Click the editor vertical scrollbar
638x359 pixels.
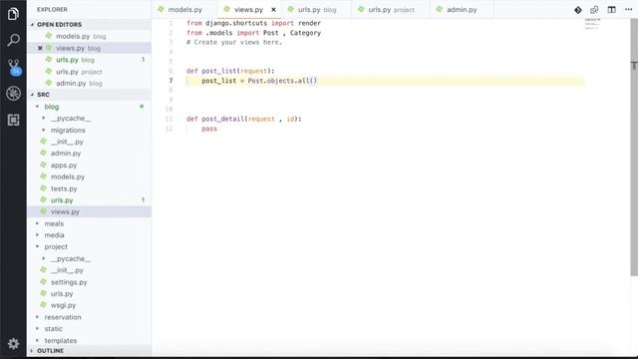point(634,148)
